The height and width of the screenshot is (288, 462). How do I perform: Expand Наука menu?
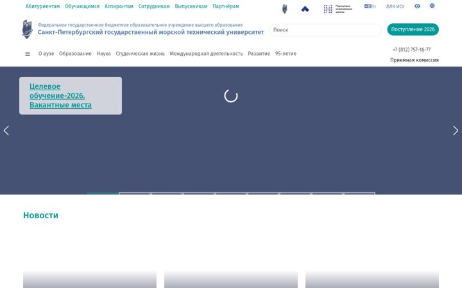[x=103, y=54]
